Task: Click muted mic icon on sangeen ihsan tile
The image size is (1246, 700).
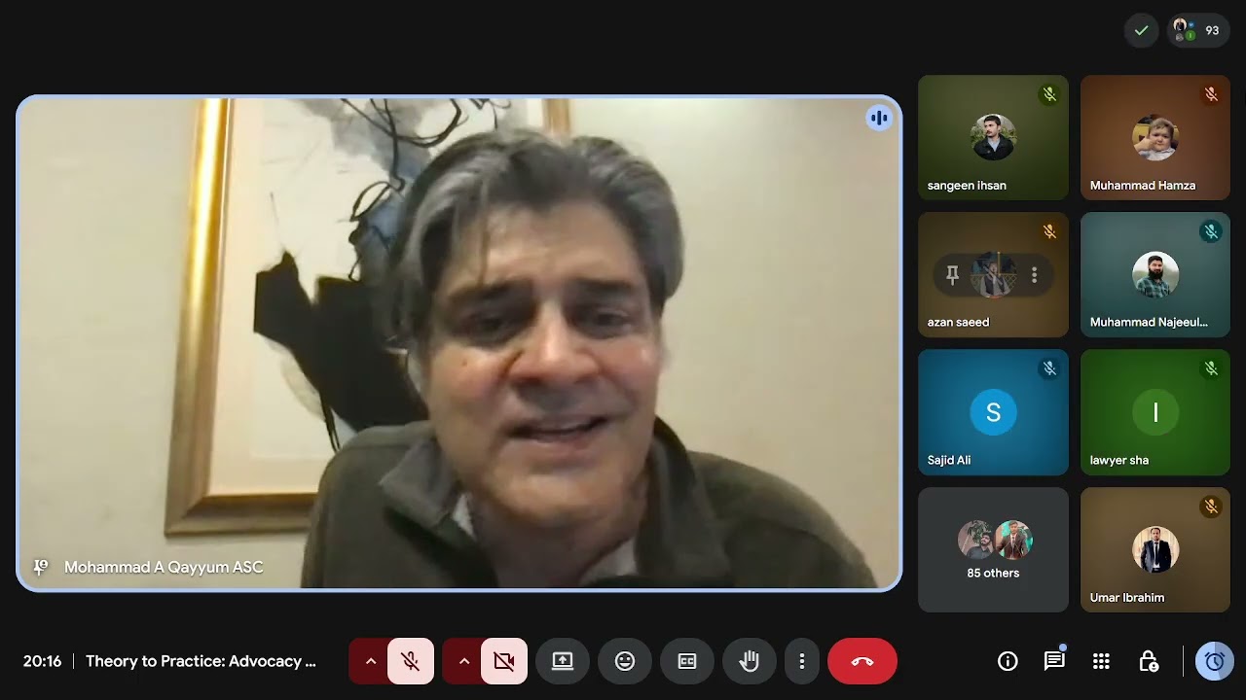Action: (x=1049, y=94)
